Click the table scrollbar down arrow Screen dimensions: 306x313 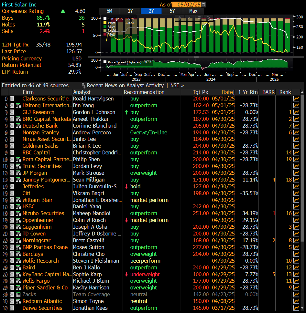coord(302,308)
